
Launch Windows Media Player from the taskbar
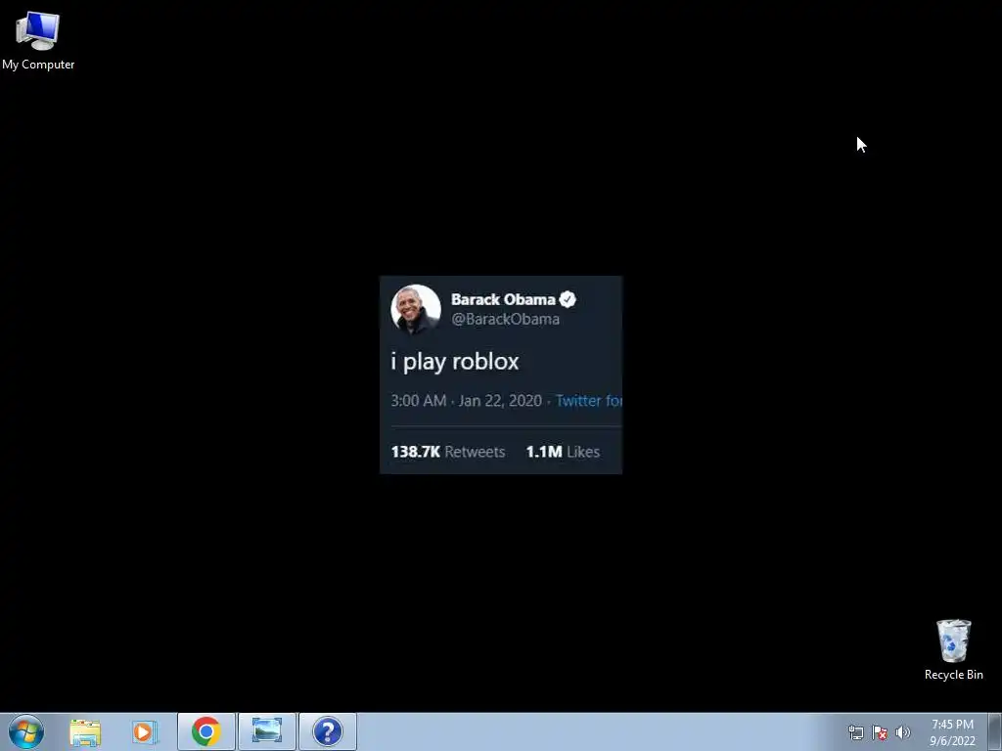[x=145, y=732]
